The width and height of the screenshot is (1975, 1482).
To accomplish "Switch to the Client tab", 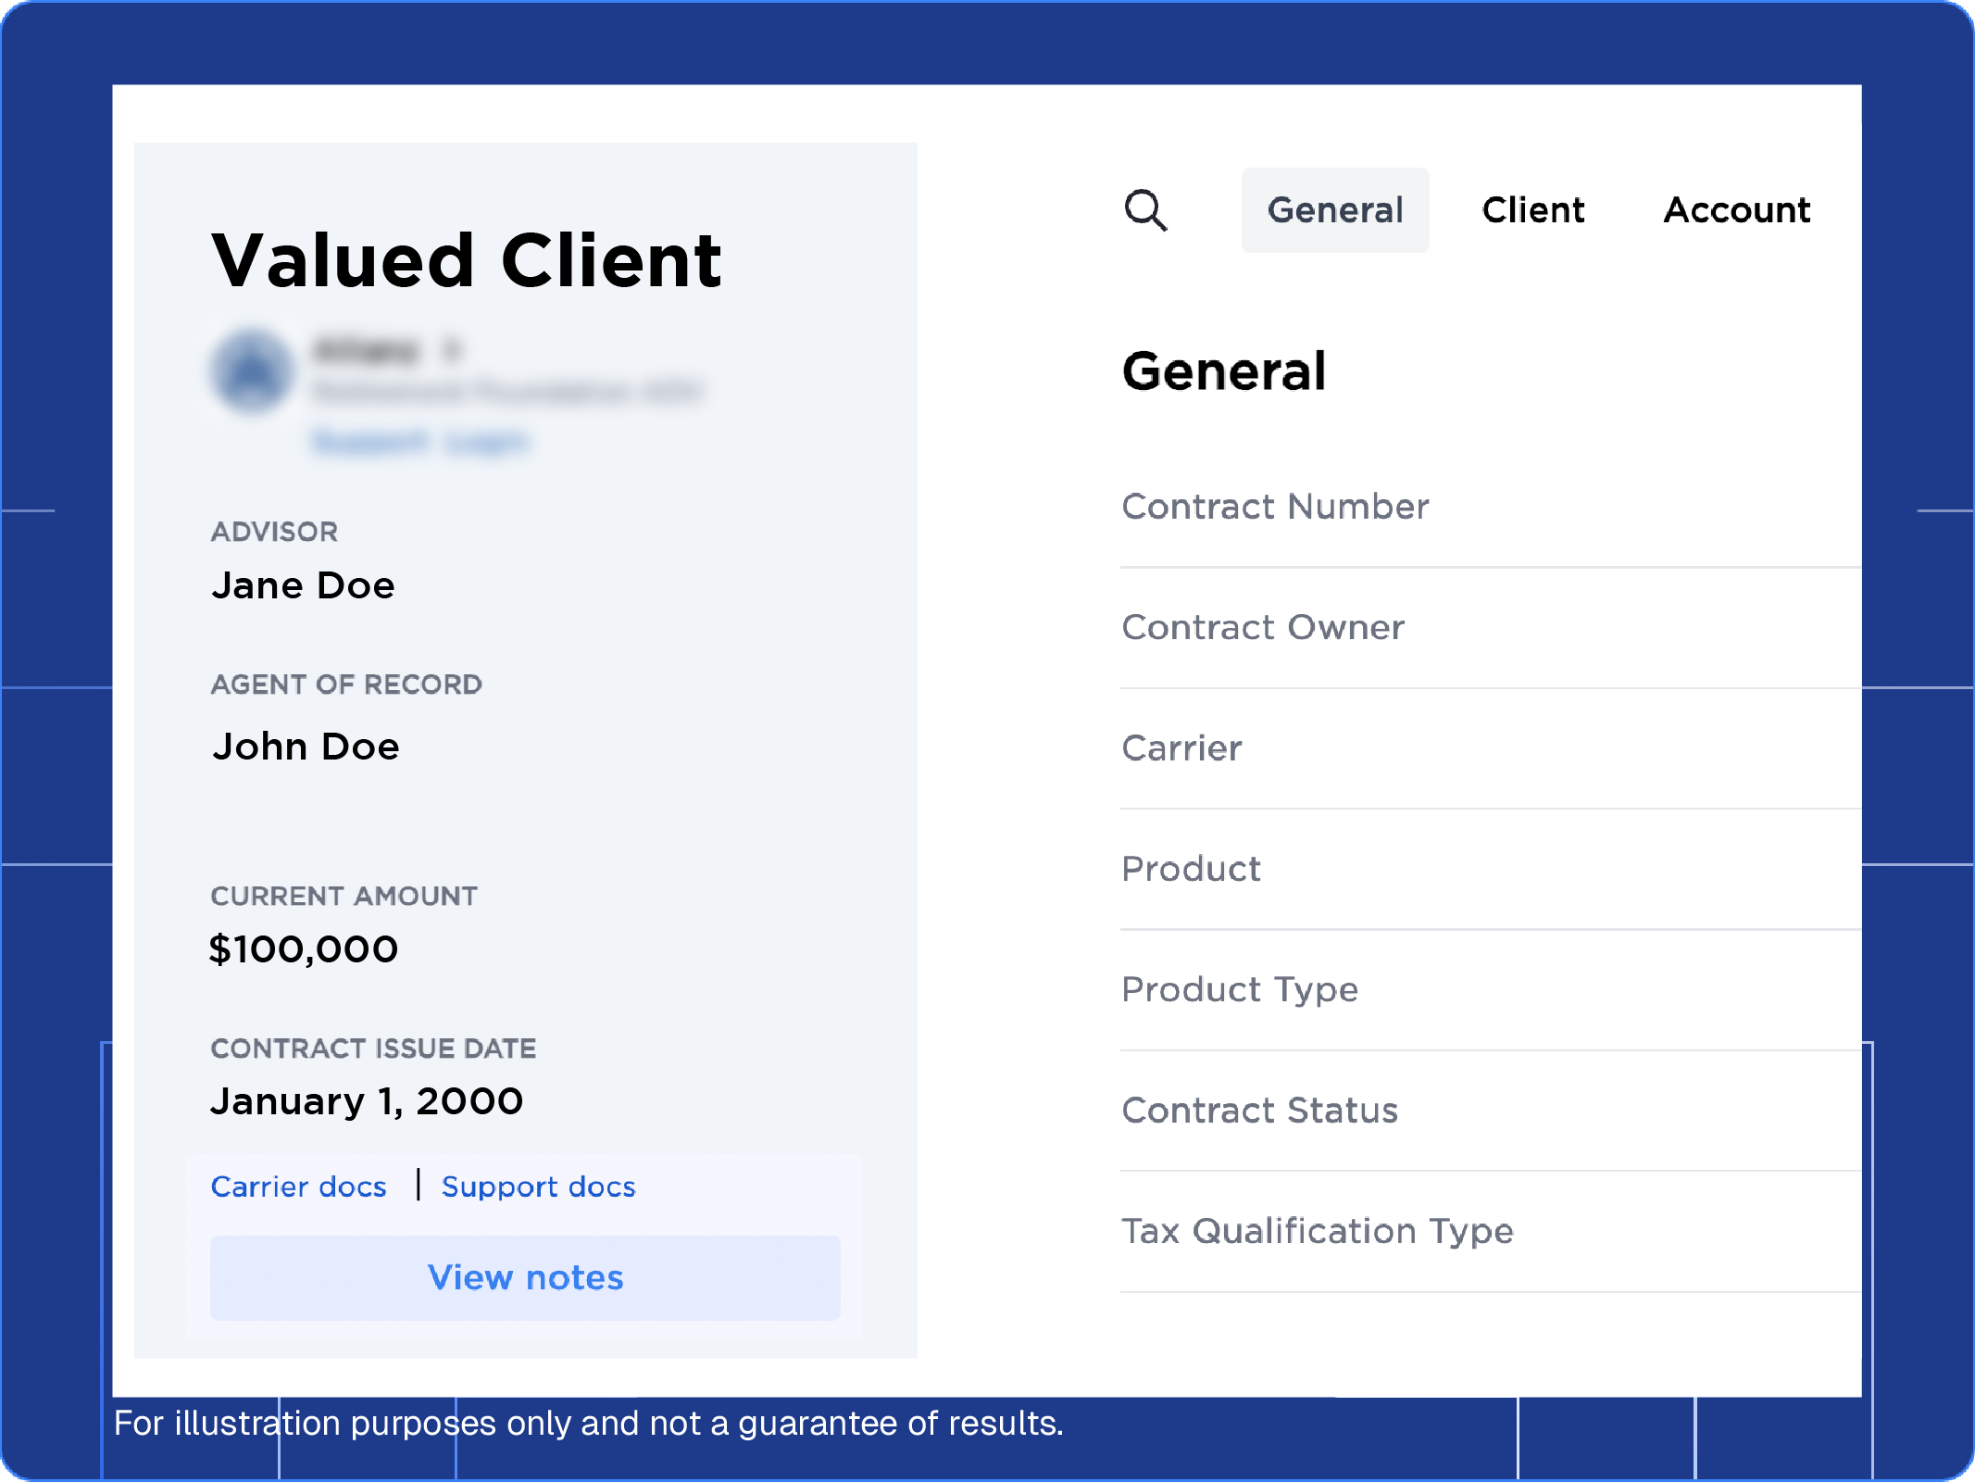I will pos(1532,210).
